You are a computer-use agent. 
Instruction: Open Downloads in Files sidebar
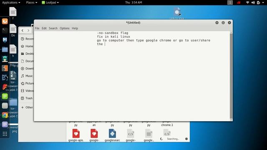point(27,68)
